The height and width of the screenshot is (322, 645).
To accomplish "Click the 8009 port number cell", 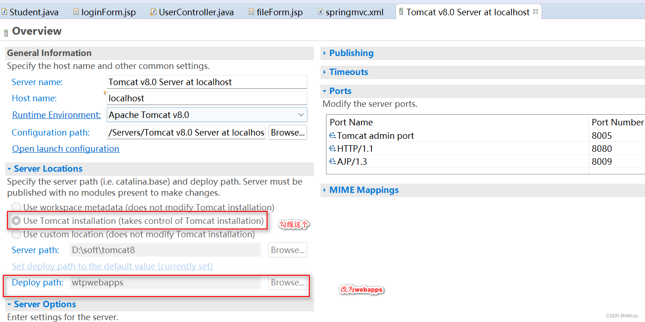I will [617, 161].
